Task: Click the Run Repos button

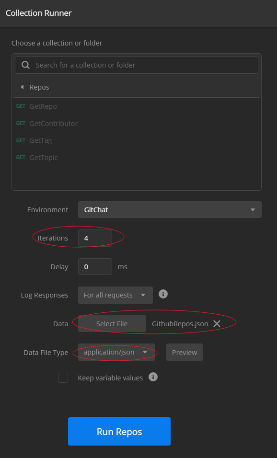Action: [119, 432]
